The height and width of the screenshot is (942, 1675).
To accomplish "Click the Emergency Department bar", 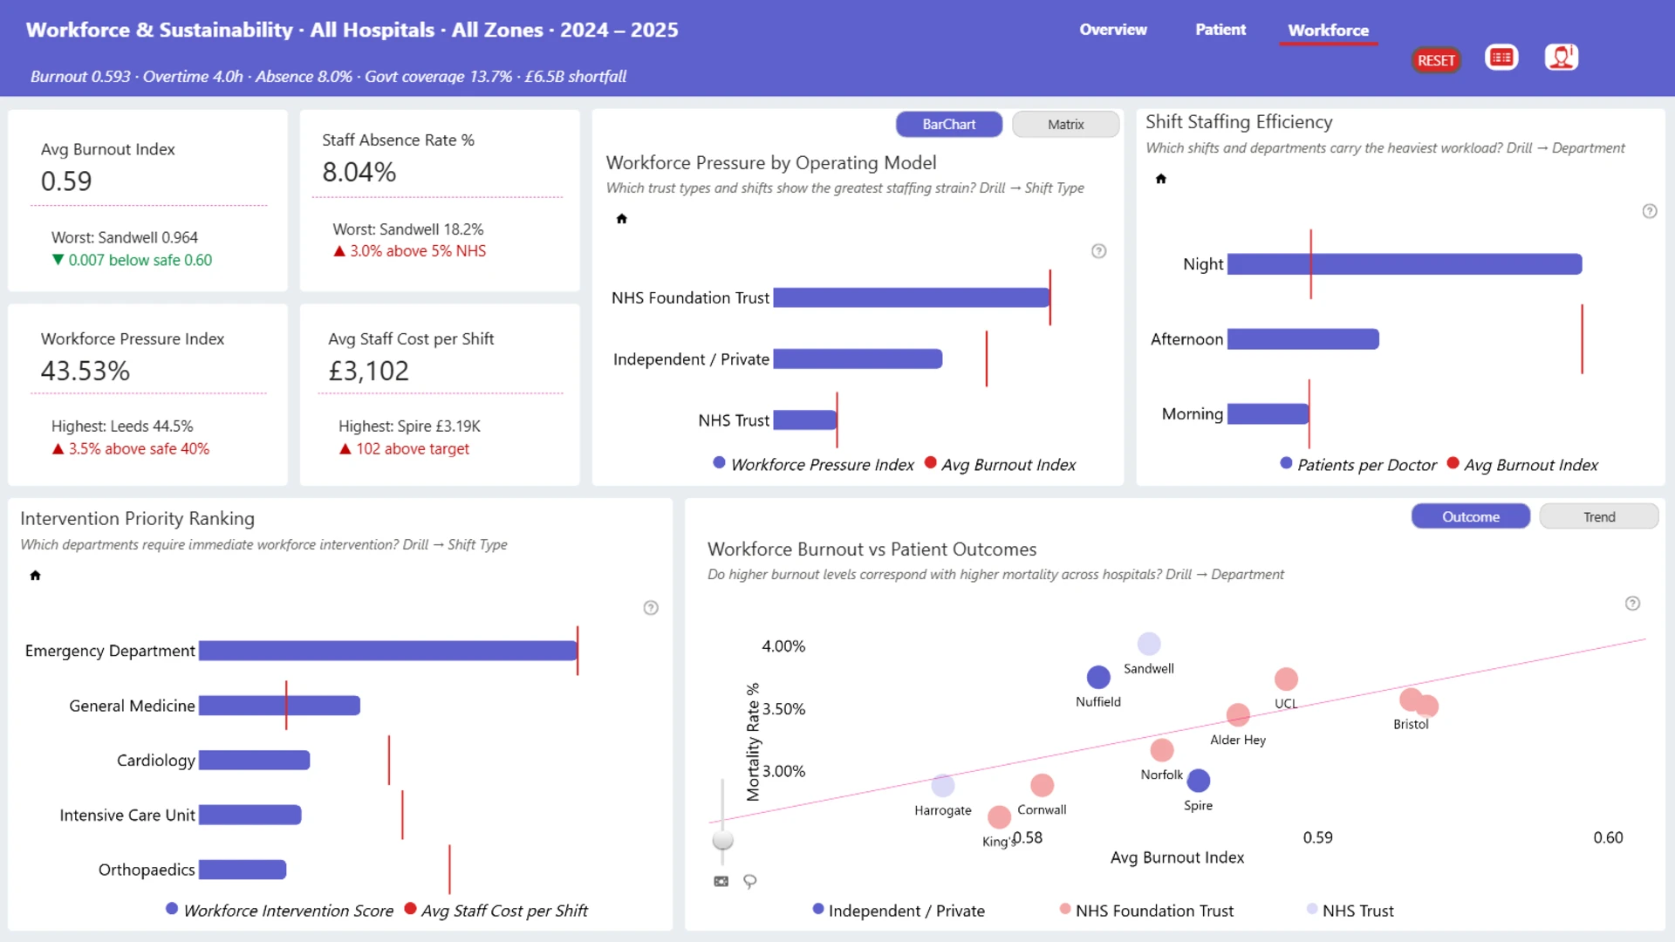I will point(388,651).
